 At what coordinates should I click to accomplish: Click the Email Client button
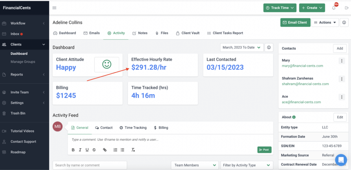(295, 23)
